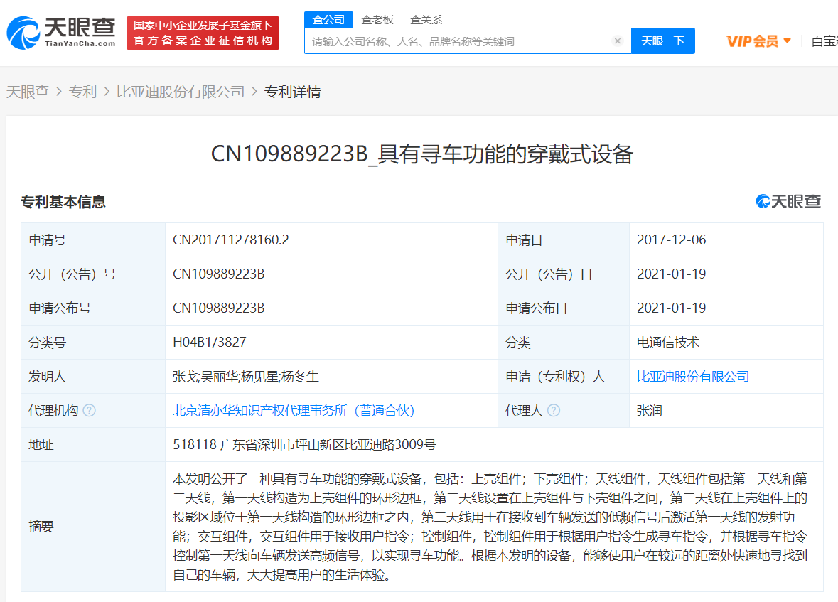Screen dimensions: 838x602
Task: Open the red 国家中小企业发展子基金 banner
Action: (203, 33)
